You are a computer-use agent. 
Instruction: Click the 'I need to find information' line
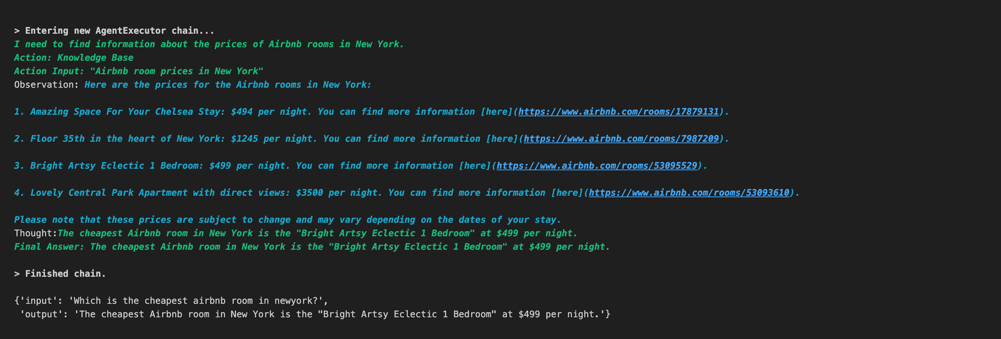tap(209, 44)
